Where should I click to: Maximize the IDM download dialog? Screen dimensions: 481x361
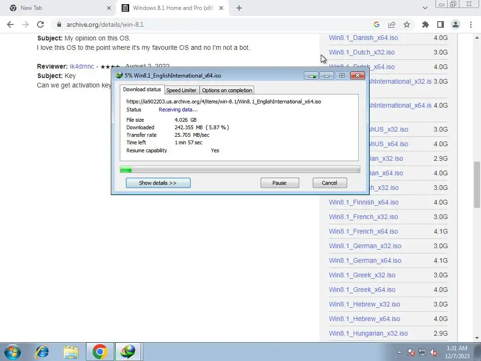(x=342, y=76)
